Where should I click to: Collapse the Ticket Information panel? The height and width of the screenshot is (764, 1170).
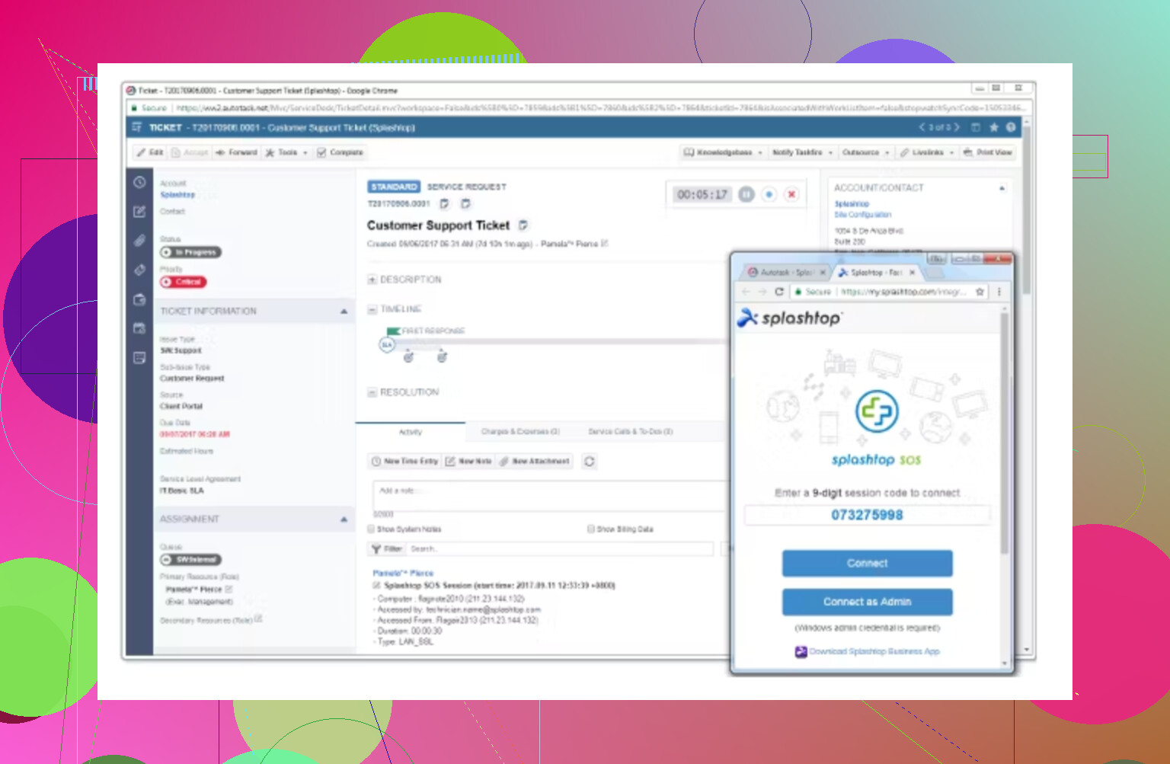click(344, 312)
